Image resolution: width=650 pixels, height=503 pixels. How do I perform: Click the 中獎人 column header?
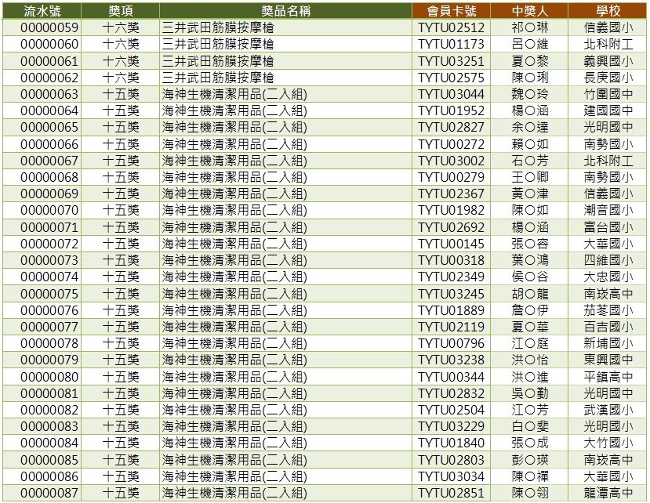click(530, 11)
